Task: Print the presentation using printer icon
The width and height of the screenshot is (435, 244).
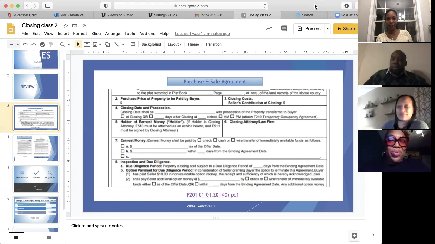Action: [x=42, y=44]
